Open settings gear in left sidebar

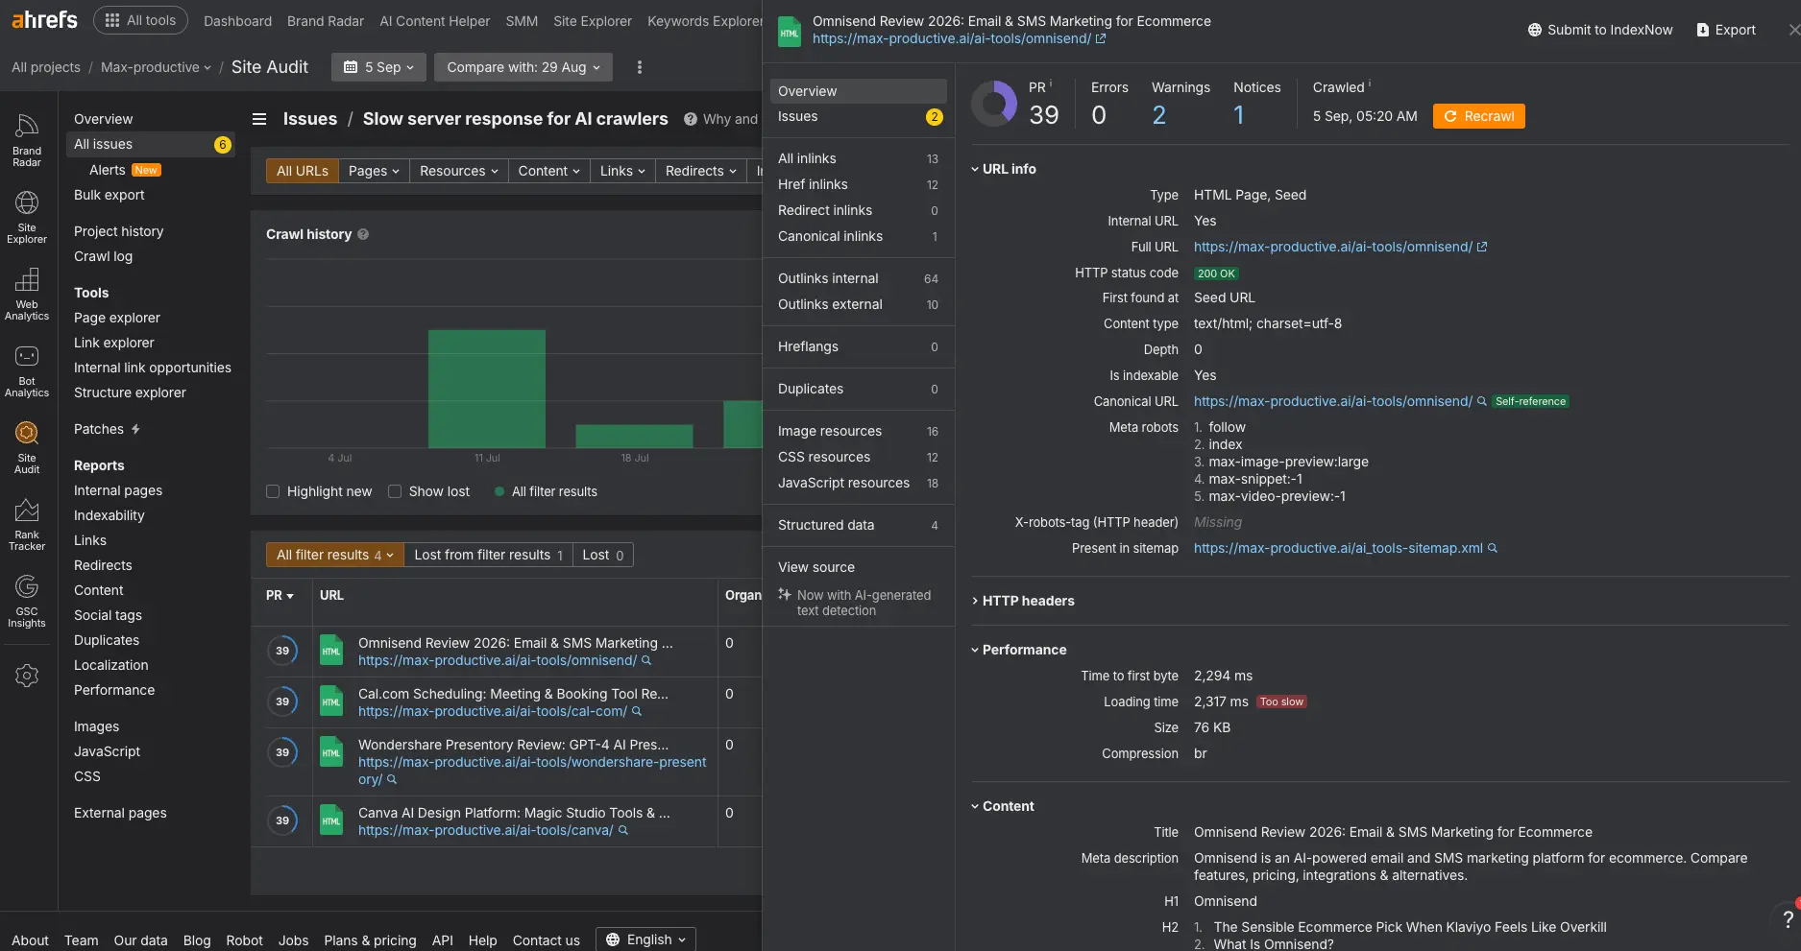pyautogui.click(x=27, y=676)
